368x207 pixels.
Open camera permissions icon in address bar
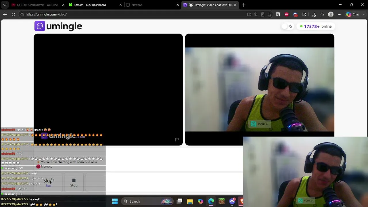coord(249,14)
